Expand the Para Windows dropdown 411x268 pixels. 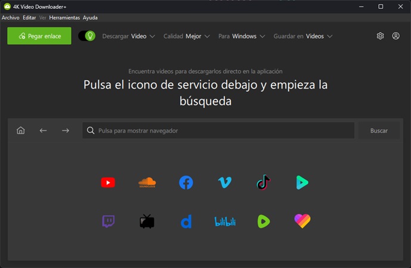point(242,36)
